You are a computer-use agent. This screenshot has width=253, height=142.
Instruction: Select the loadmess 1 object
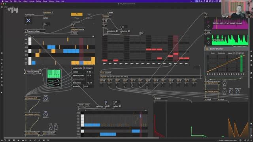[48, 12]
